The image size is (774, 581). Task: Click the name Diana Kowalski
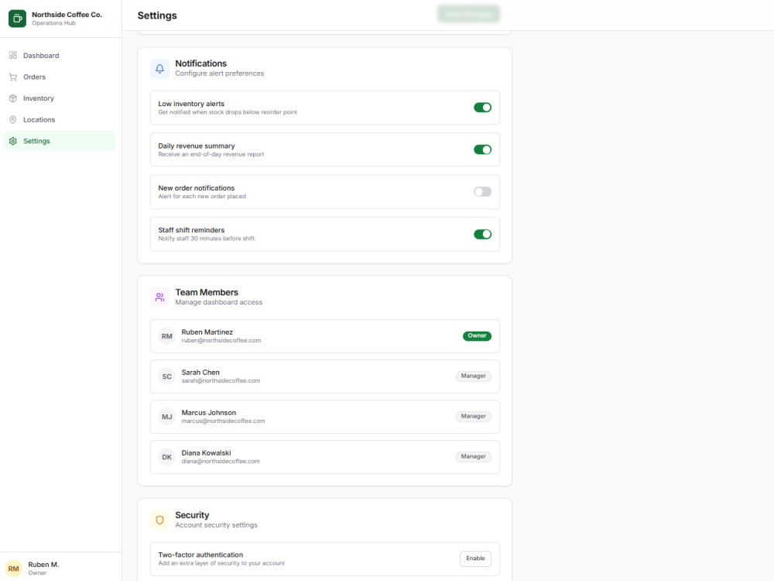[207, 453]
